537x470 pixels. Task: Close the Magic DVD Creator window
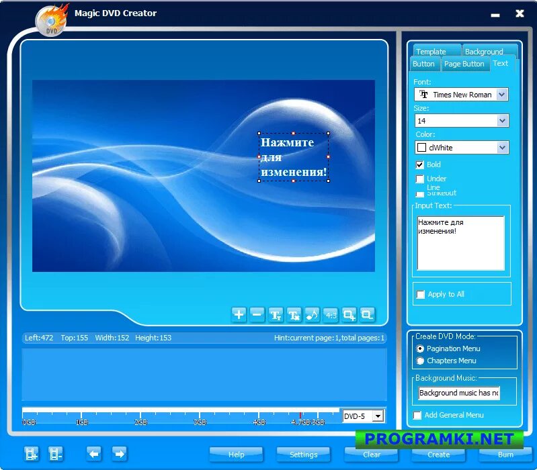coord(520,13)
